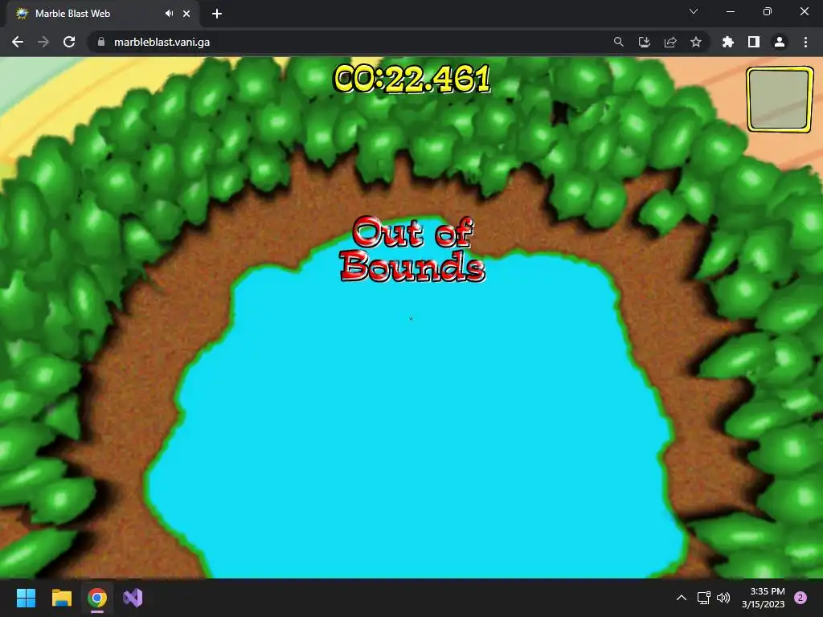This screenshot has width=823, height=617.
Task: Open Visual Studio from the taskbar
Action: pyautogui.click(x=133, y=598)
